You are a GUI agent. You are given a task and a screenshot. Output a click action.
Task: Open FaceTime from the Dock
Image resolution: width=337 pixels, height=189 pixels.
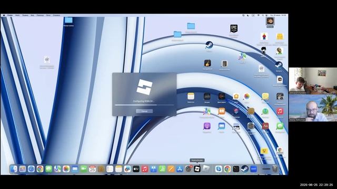(x=84, y=169)
